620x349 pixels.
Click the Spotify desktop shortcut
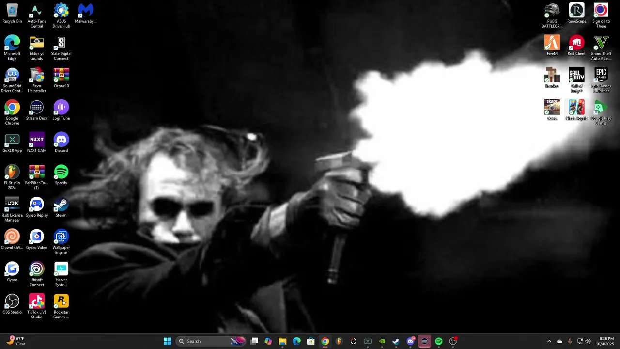(x=61, y=175)
